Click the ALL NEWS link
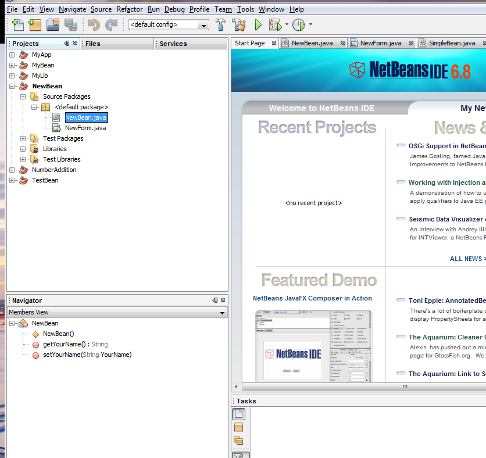This screenshot has width=486, height=458. (x=466, y=258)
